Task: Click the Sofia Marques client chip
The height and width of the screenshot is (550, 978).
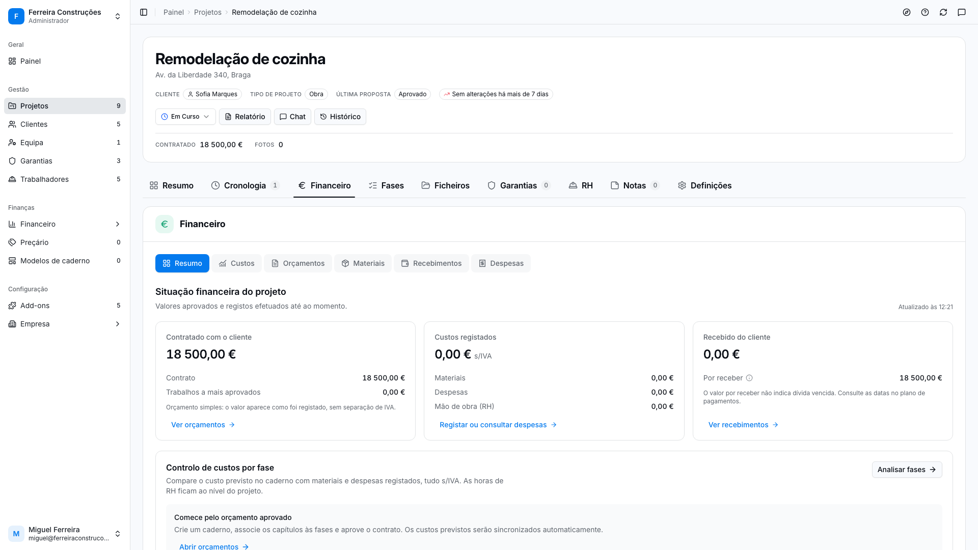Action: (x=212, y=94)
